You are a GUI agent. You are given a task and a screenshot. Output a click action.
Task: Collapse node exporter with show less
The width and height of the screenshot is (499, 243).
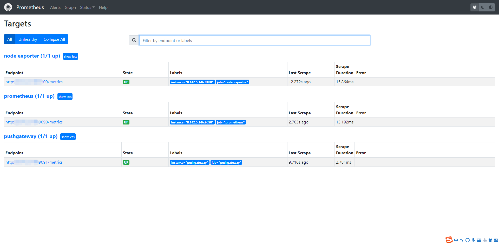pos(71,56)
